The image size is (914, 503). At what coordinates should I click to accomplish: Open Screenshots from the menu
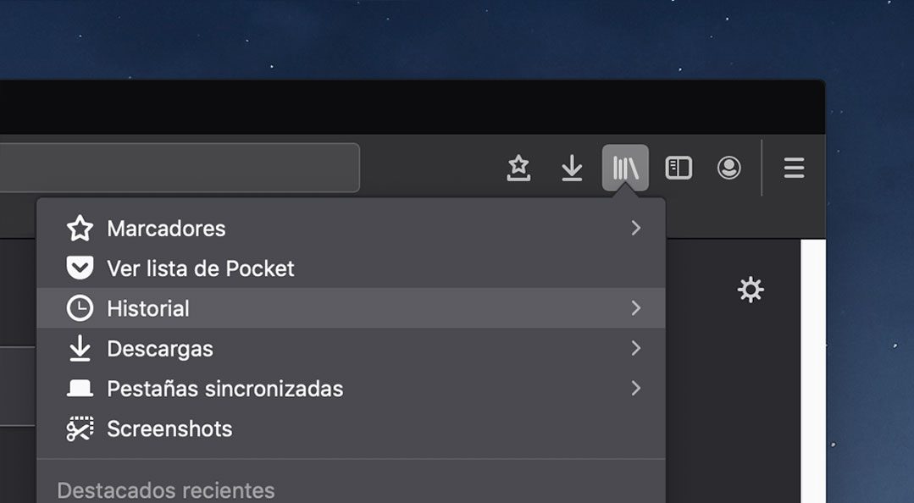pos(169,428)
